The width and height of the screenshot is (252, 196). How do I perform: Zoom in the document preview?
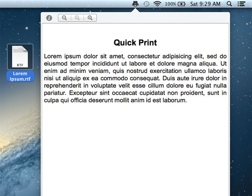pos(90,18)
